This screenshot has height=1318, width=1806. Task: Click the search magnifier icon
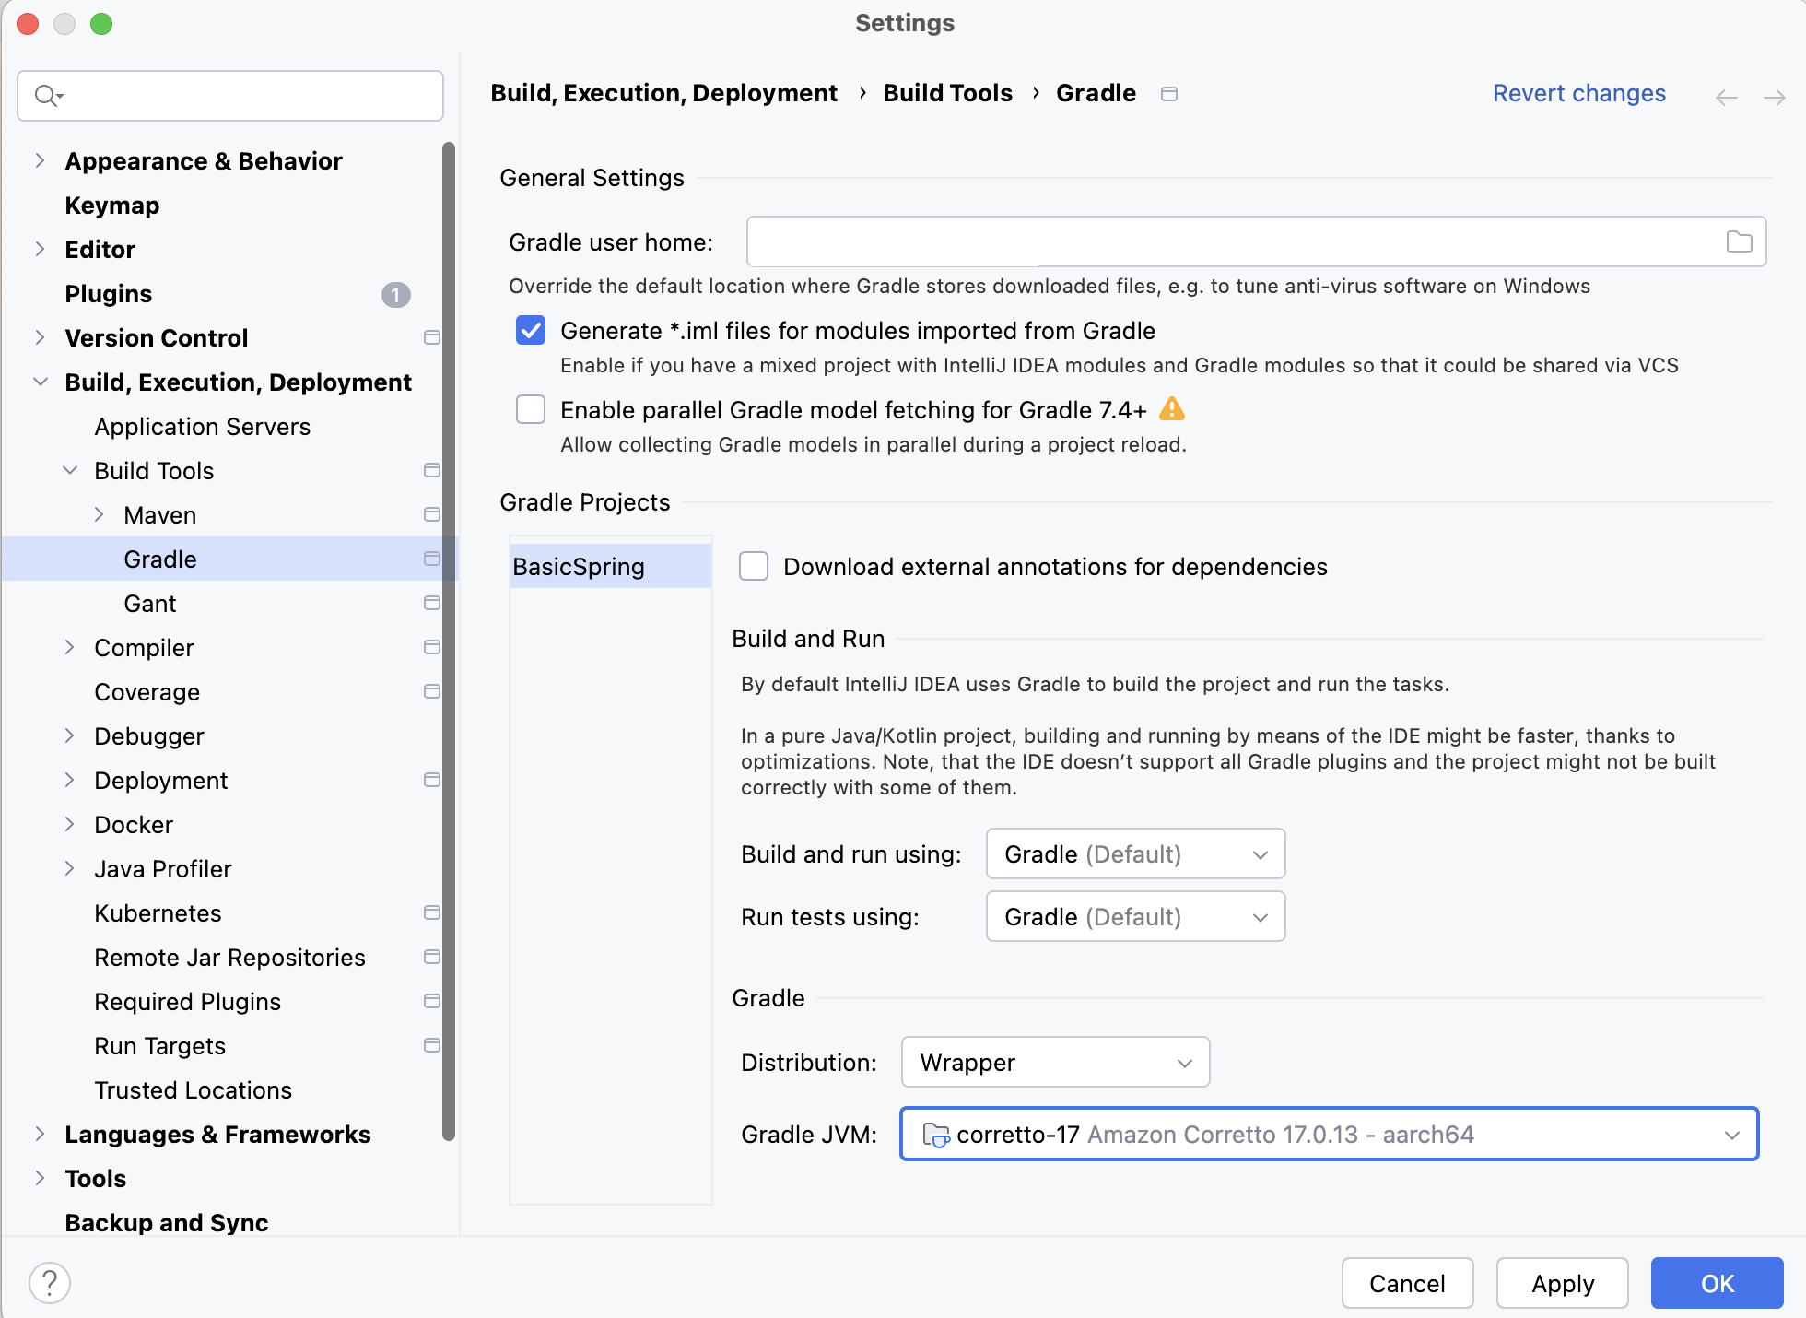tap(47, 95)
